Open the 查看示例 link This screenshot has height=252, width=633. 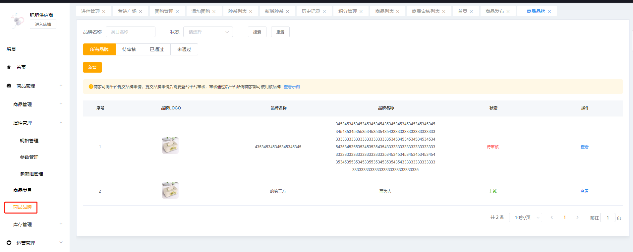tap(292, 87)
